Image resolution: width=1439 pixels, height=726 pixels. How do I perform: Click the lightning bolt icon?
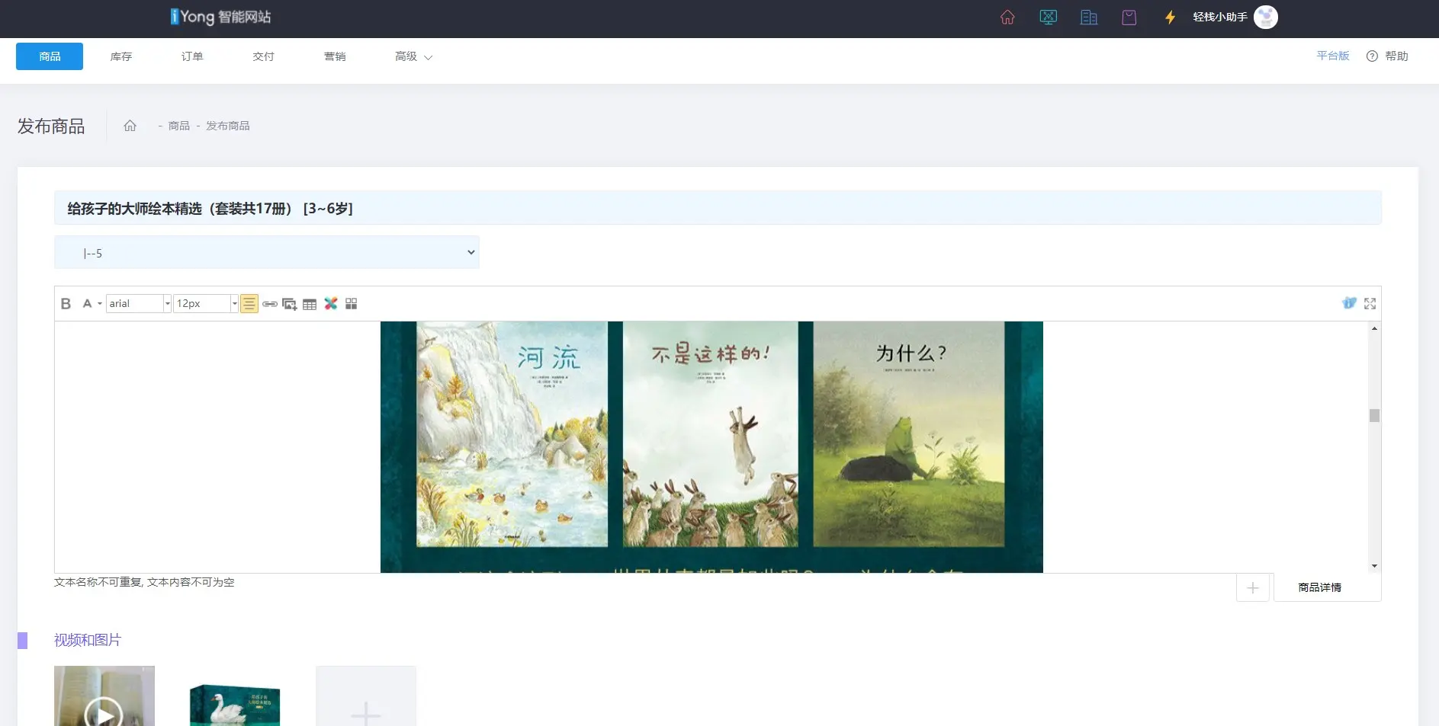click(1170, 18)
